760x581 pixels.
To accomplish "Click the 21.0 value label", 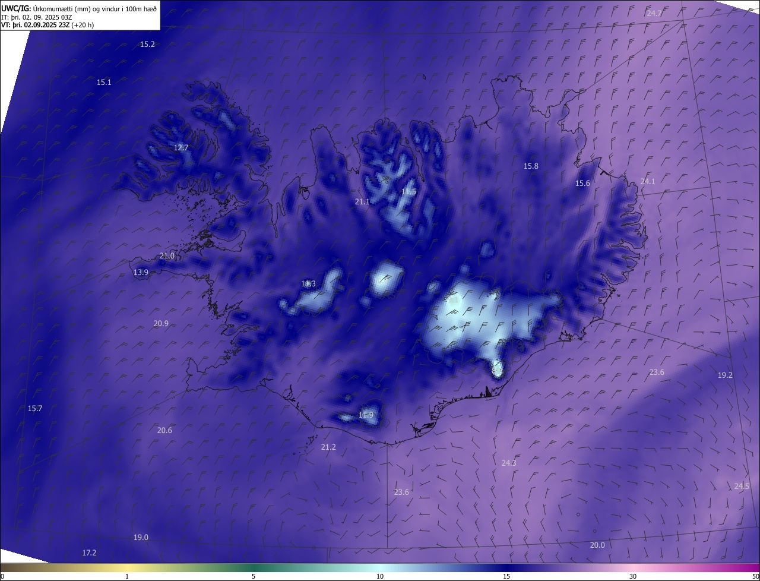I will click(x=167, y=256).
